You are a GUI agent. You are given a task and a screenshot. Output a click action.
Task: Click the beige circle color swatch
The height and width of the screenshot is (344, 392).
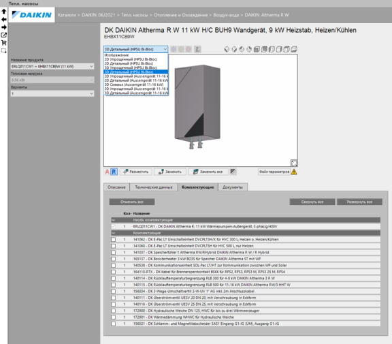pyautogui.click(x=181, y=49)
